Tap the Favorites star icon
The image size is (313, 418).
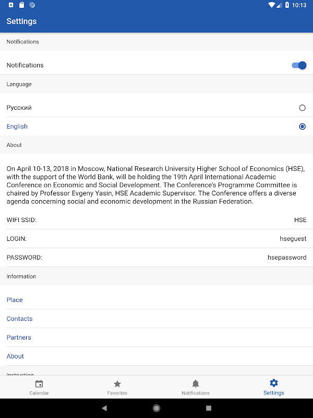117,384
